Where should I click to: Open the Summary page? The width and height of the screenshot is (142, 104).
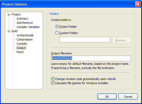pyautogui.click(x=22, y=19)
